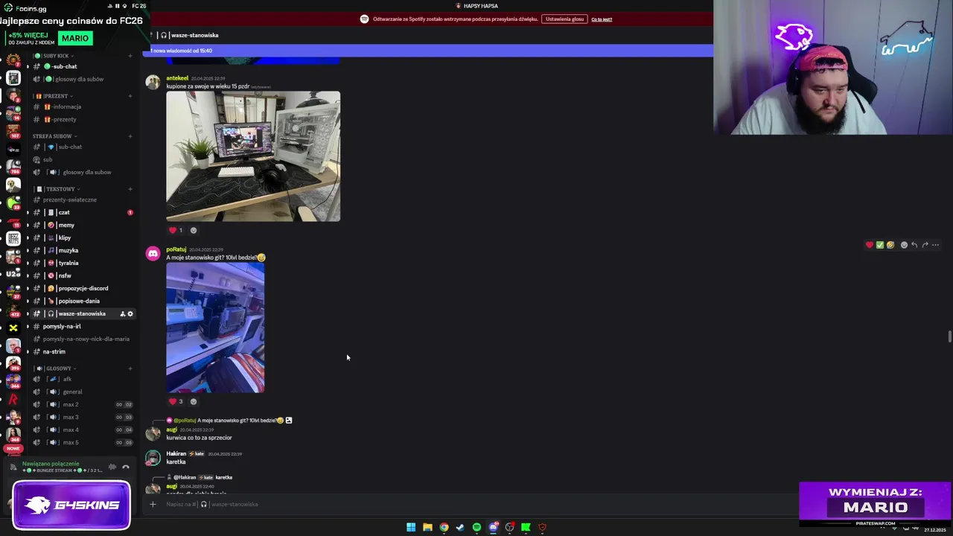This screenshot has width=953, height=536.
Task: React with green checkmark in hover toolbar
Action: coord(879,245)
